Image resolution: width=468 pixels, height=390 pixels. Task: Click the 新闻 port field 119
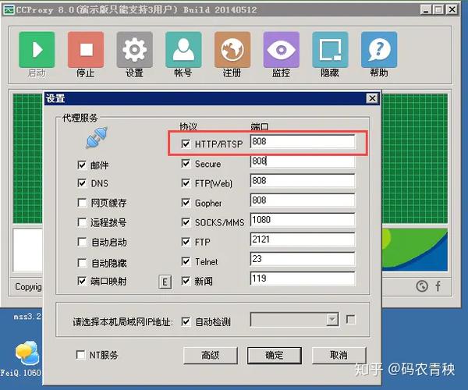point(303,278)
